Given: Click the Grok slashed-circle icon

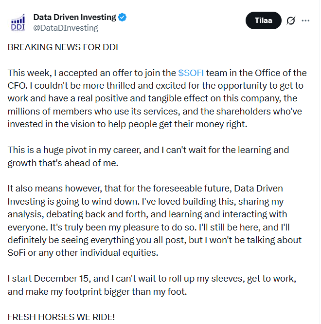Looking at the screenshot, I should [x=291, y=20].
